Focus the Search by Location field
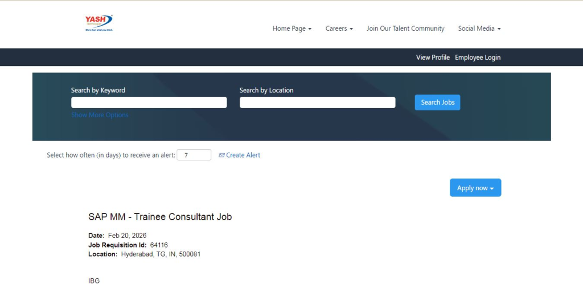This screenshot has width=583, height=284. coord(317,102)
